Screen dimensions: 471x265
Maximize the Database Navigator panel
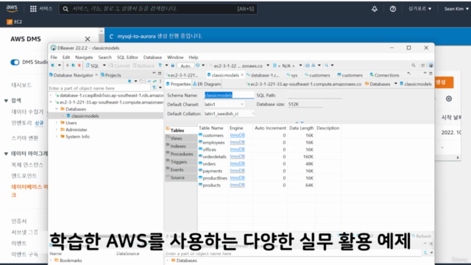click(160, 74)
